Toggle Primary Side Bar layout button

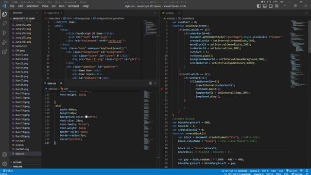click(x=259, y=6)
